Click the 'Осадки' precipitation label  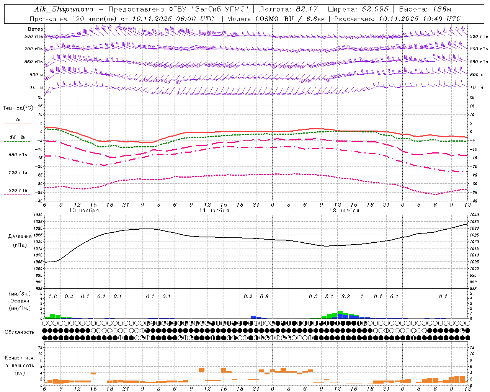pyautogui.click(x=20, y=301)
